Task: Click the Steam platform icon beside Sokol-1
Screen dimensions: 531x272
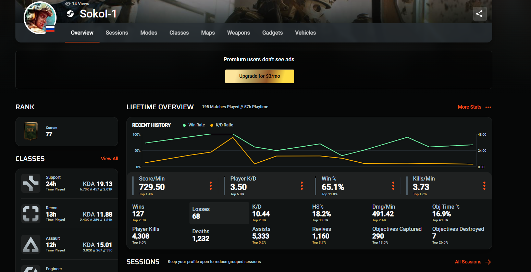Action: [x=70, y=14]
